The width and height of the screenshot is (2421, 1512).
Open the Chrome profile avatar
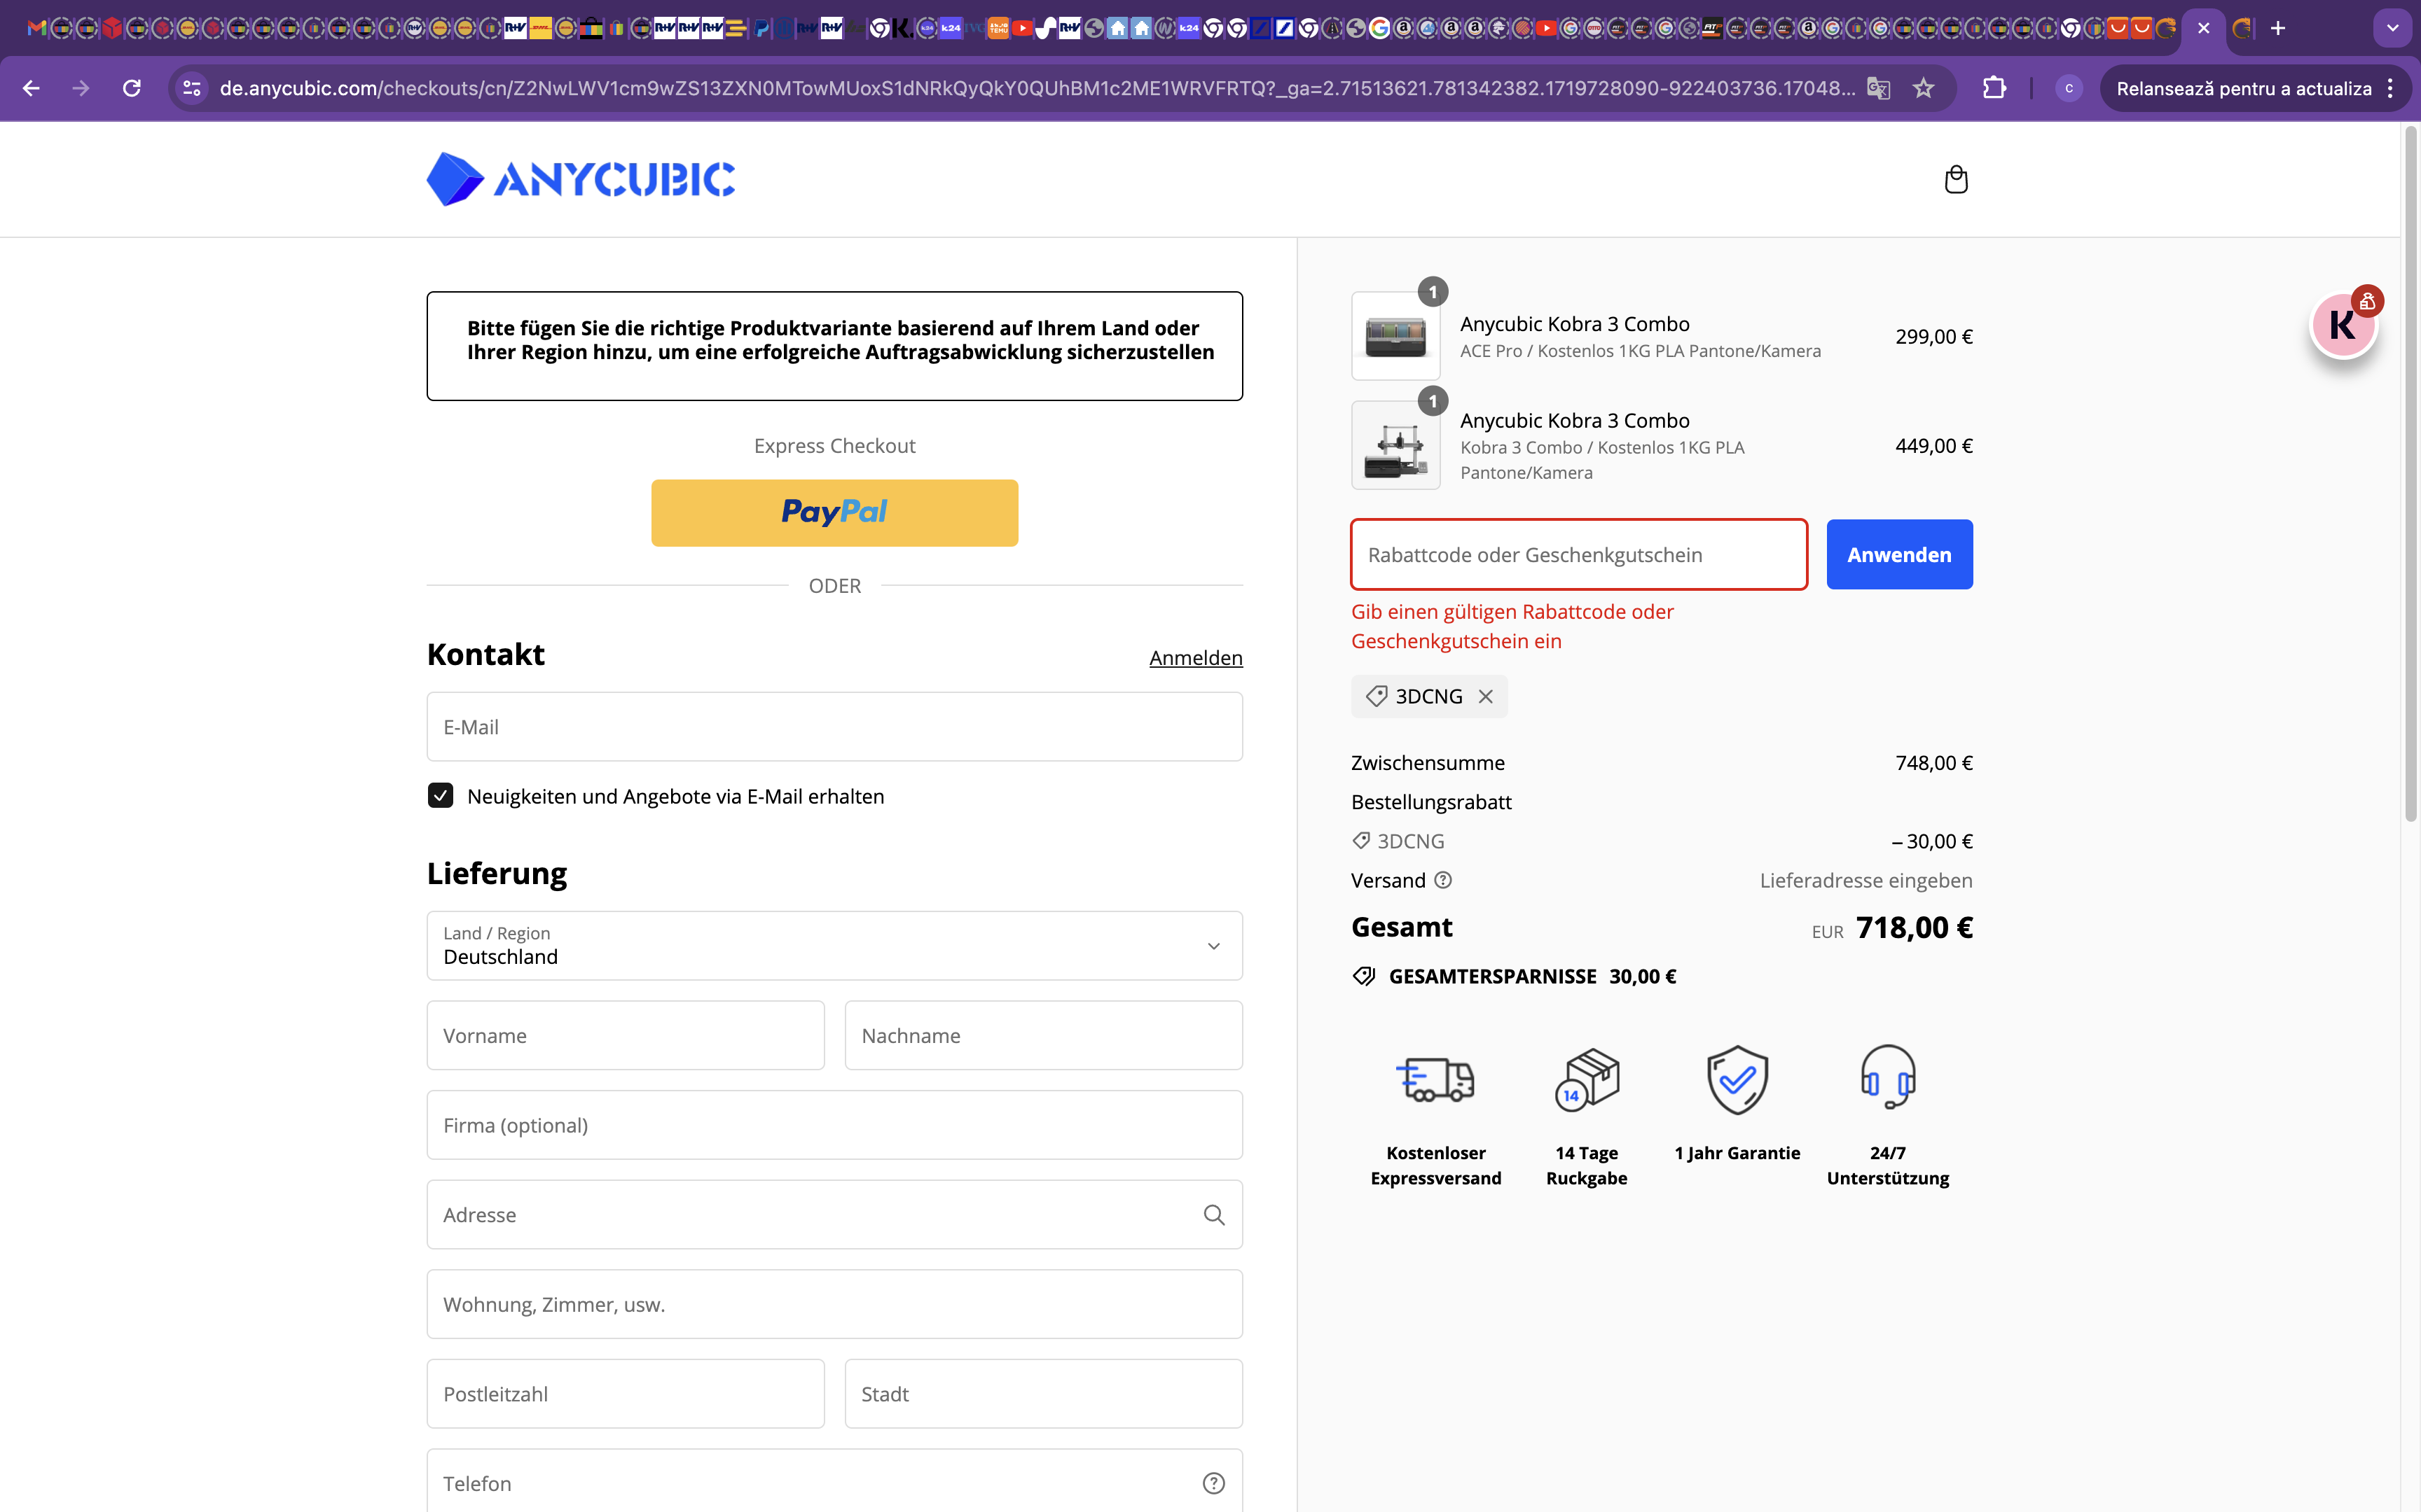point(2069,88)
